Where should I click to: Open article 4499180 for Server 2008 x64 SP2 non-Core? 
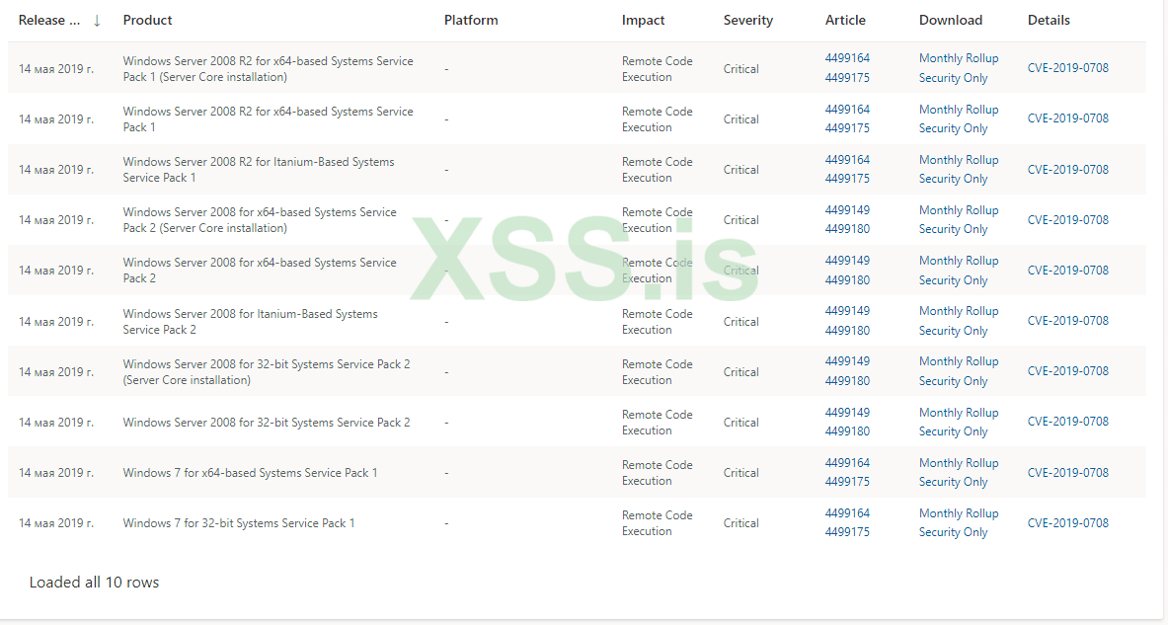(x=847, y=280)
